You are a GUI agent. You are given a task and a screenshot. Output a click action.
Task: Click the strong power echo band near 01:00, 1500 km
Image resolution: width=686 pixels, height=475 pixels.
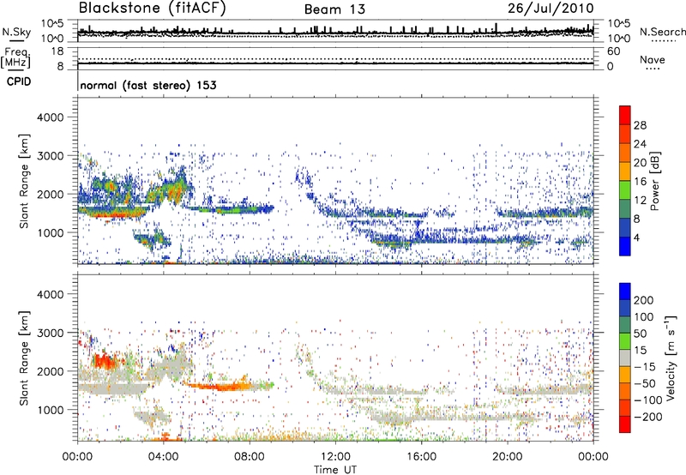(x=111, y=213)
